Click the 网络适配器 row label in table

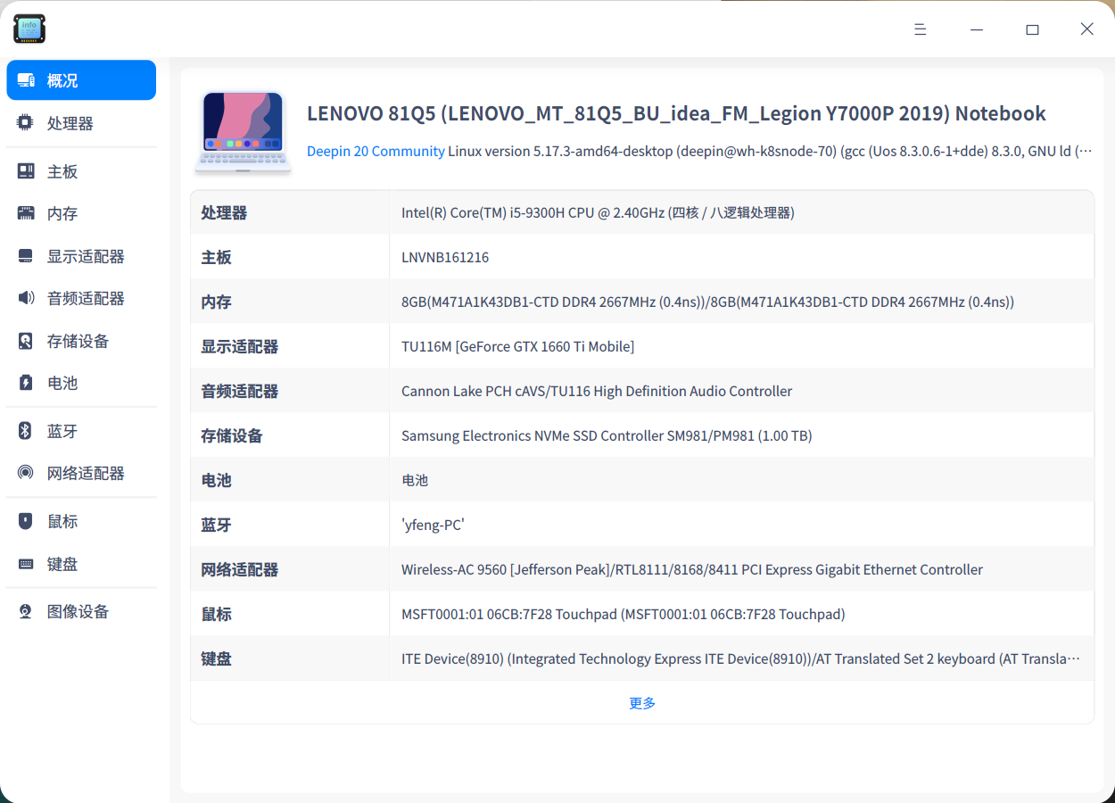tap(239, 569)
